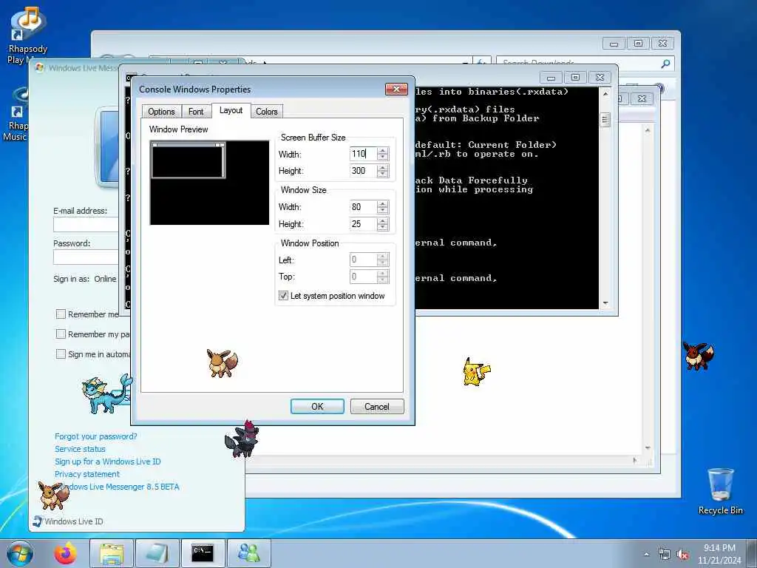This screenshot has height=568, width=757.
Task: Click Screen Buffer Height field
Action: tap(363, 171)
